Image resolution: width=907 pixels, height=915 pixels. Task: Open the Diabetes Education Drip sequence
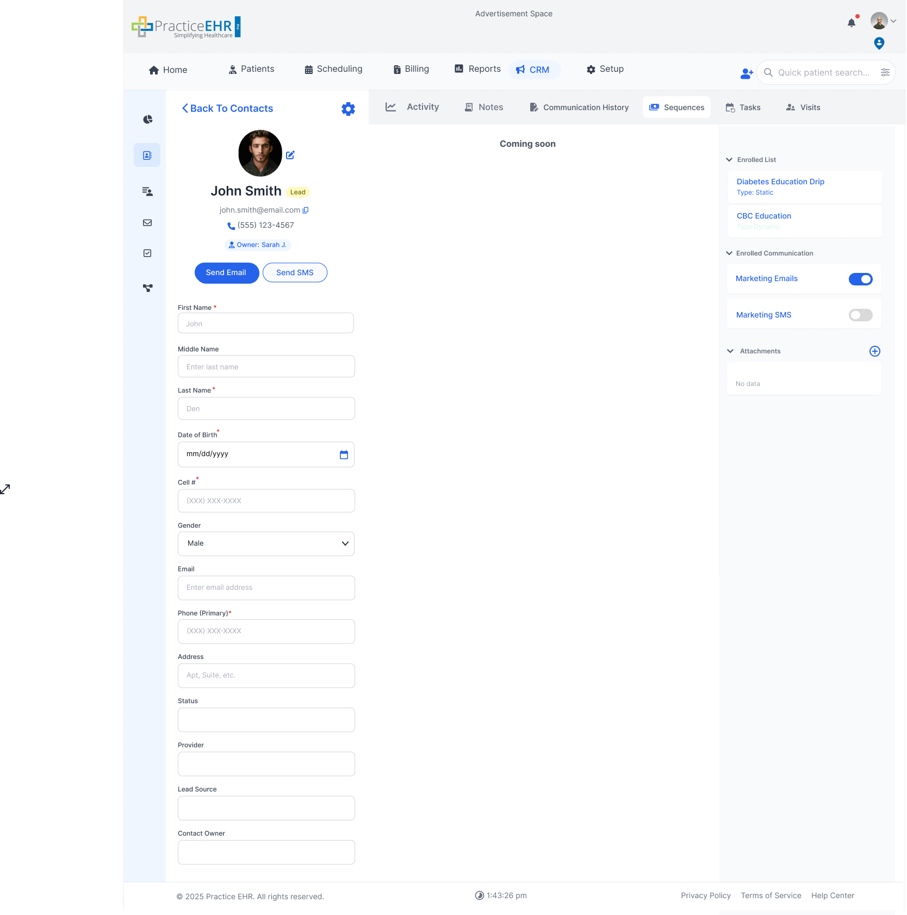[x=780, y=182]
